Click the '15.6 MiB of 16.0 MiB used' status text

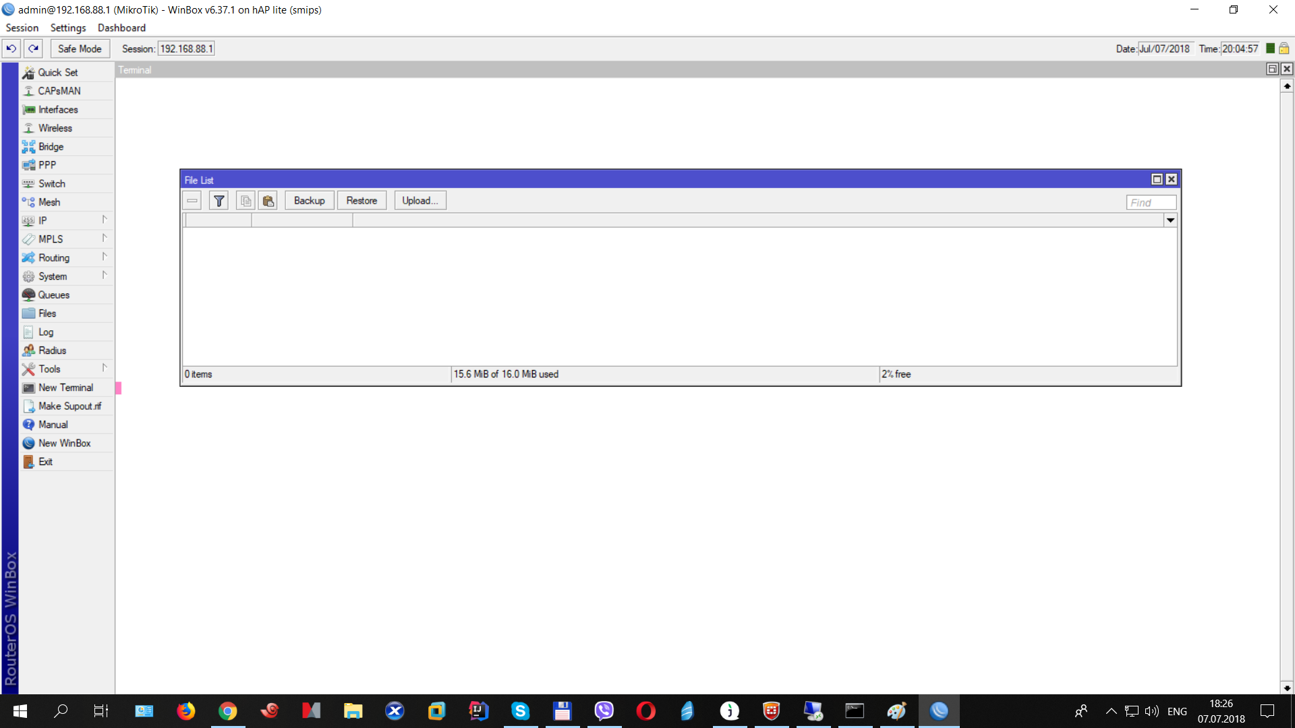(x=506, y=374)
